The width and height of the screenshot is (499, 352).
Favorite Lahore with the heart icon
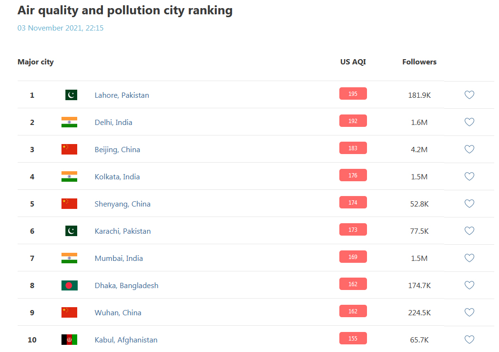(x=469, y=94)
